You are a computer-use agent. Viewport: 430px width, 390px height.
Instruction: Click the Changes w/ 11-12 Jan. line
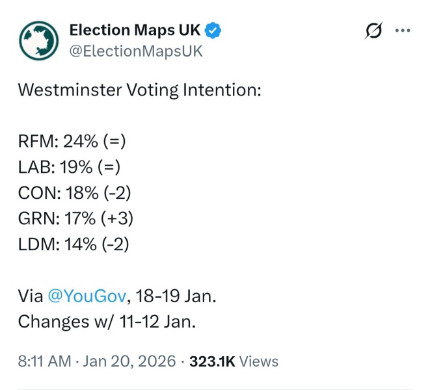(106, 322)
